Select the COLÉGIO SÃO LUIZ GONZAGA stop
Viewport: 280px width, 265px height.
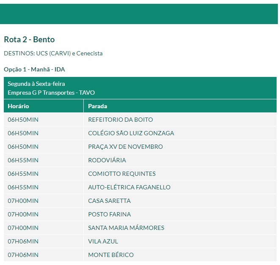click(131, 133)
